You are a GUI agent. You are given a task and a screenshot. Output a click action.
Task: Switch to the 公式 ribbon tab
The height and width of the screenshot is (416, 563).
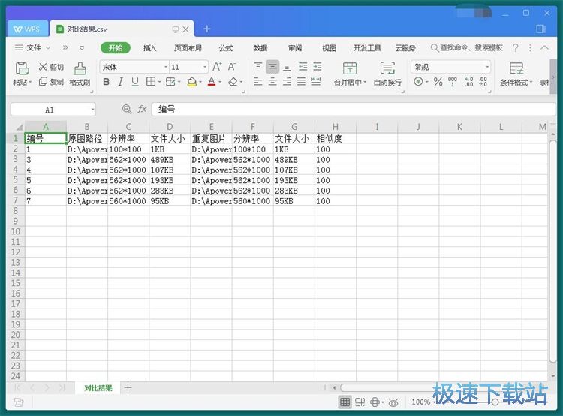[x=226, y=48]
